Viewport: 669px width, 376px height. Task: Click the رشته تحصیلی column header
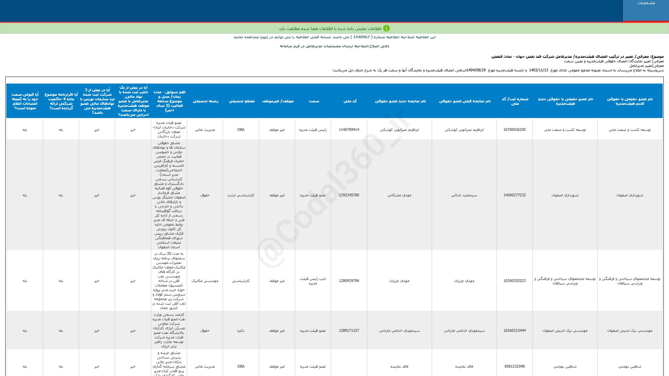206,101
